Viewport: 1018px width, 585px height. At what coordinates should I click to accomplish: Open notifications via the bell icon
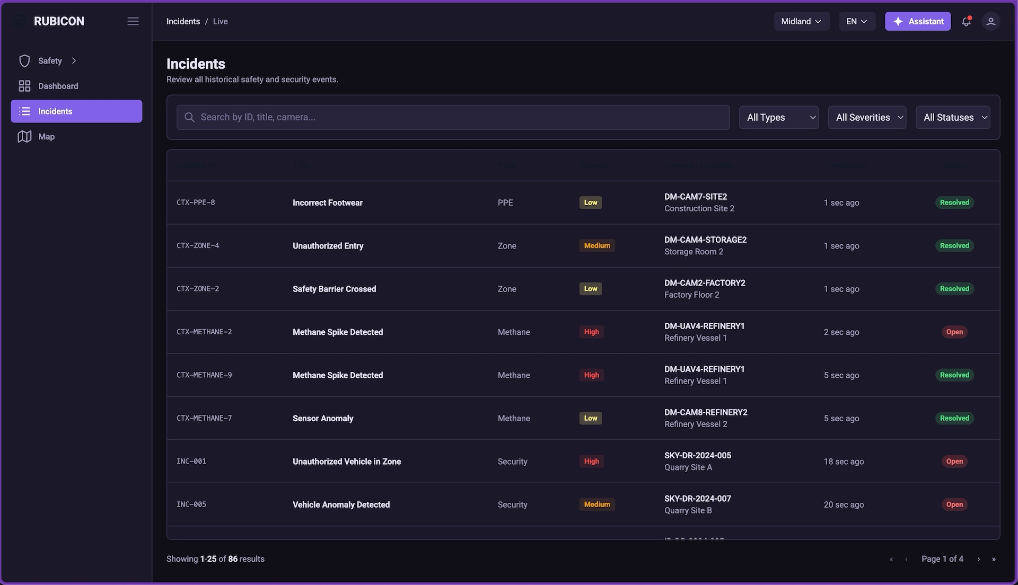point(966,21)
